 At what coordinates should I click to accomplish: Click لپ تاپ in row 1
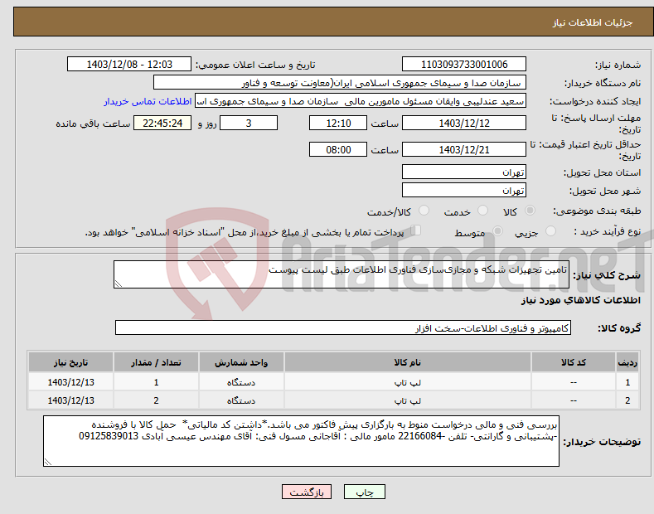(x=408, y=382)
